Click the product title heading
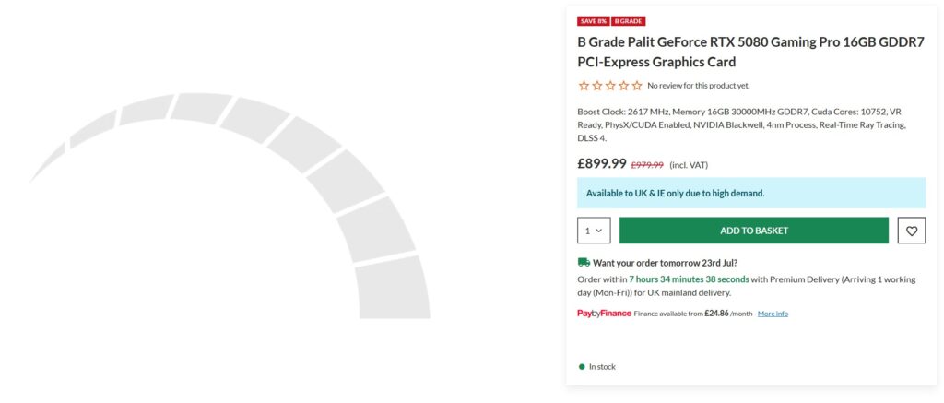Viewport: 944px width, 403px height. pos(750,52)
